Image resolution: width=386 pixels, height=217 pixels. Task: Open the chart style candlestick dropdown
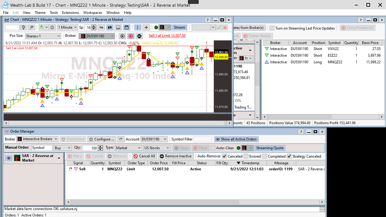43,27
